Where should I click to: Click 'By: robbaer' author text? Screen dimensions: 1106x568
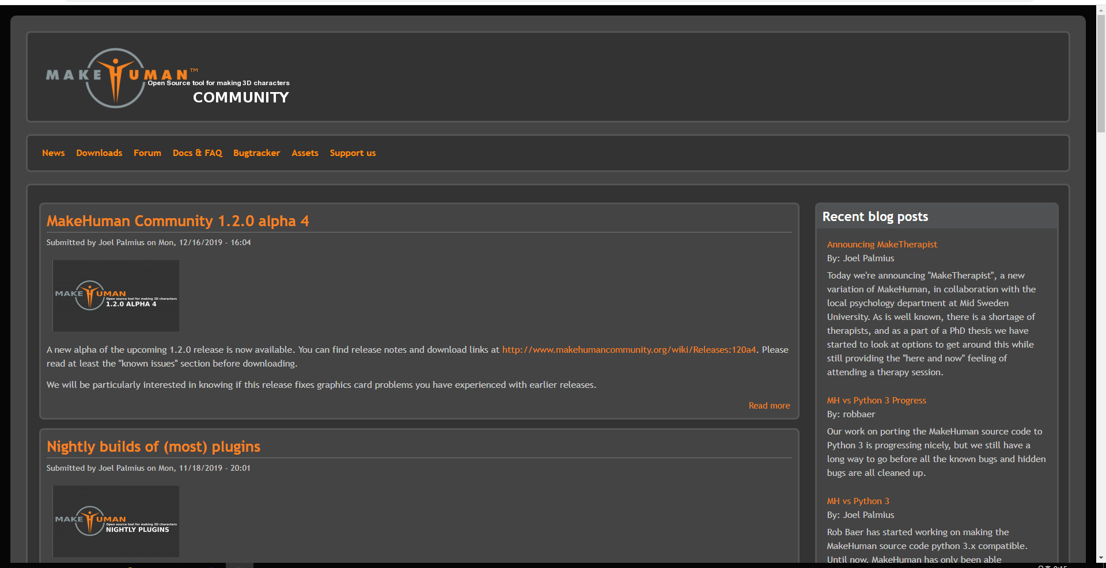[x=851, y=414]
